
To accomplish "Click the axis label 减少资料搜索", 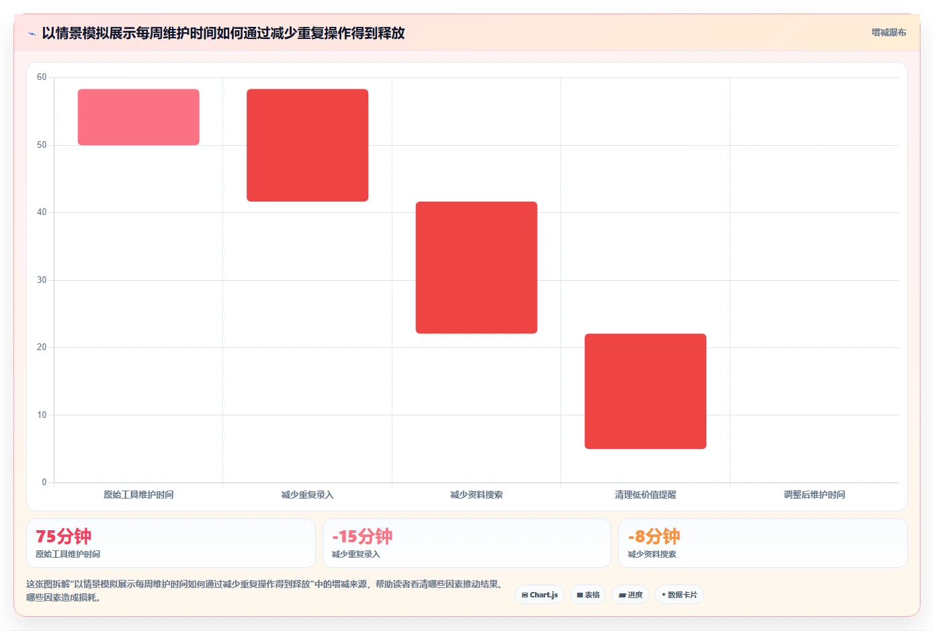I will (x=476, y=495).
